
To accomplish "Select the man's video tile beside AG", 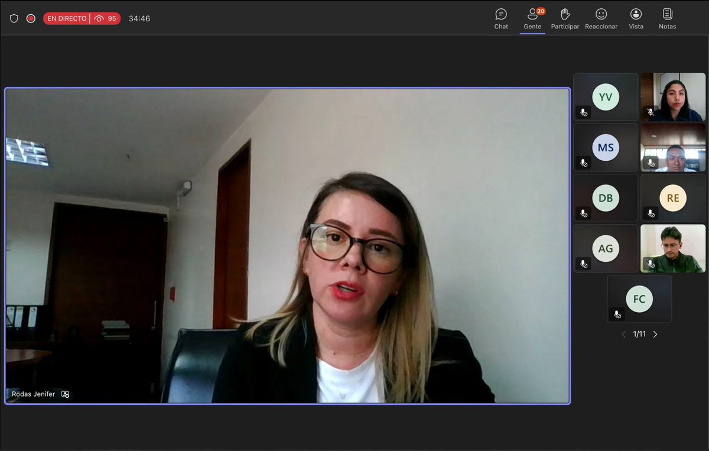I will 673,248.
